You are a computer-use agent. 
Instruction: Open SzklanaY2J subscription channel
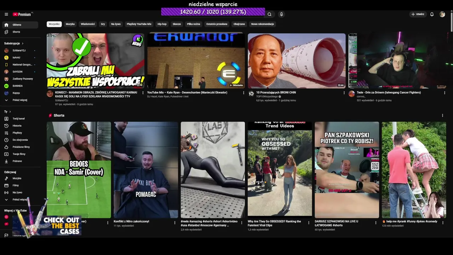19,50
